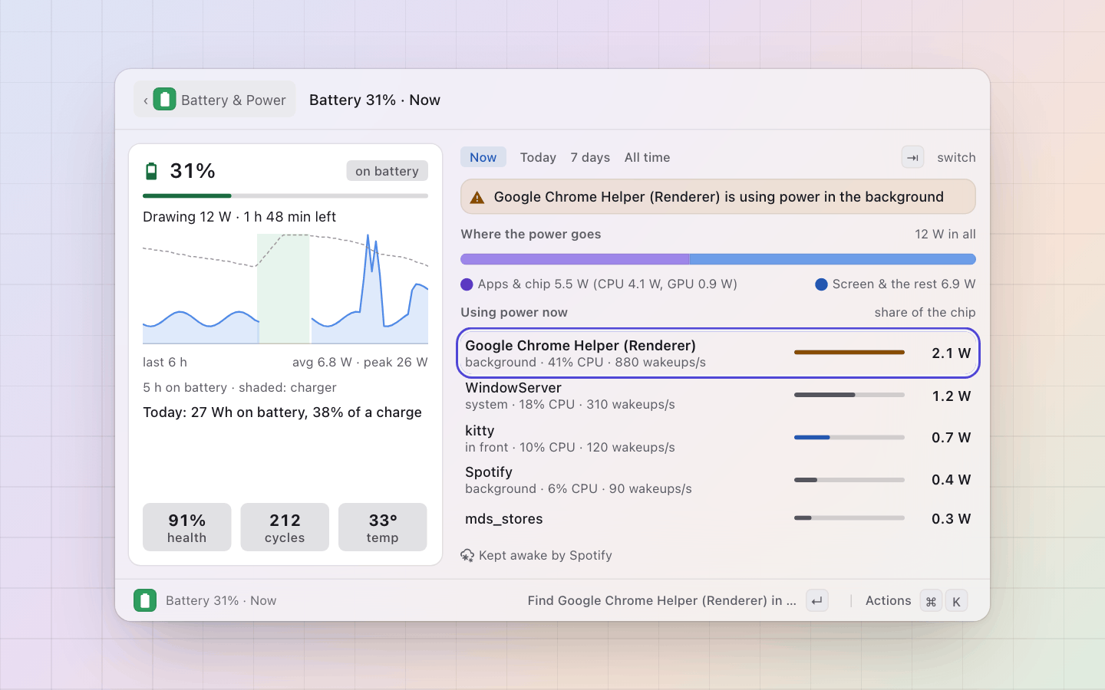Click the on battery status badge
Screen dimensions: 1105x690
388,171
